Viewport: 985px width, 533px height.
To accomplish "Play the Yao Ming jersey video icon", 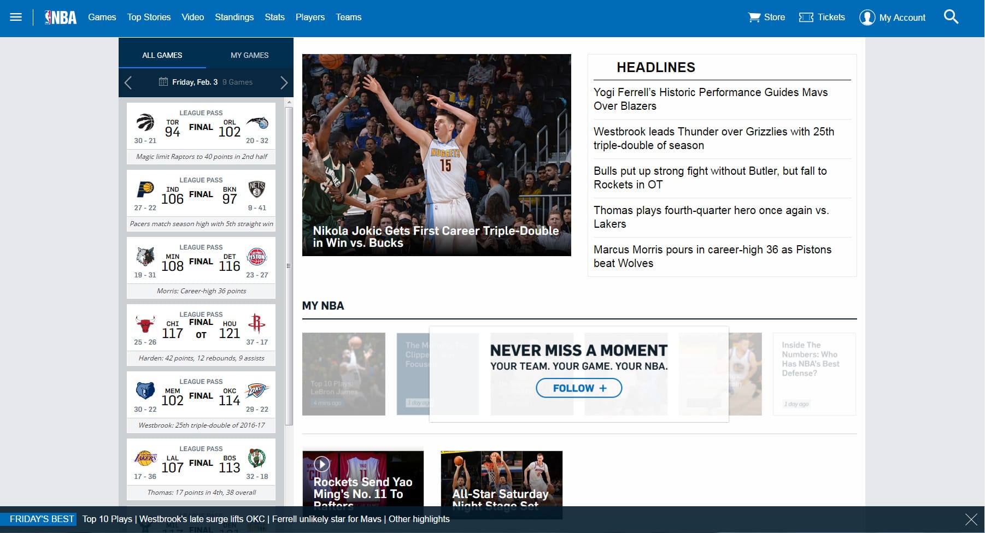I will pos(322,464).
